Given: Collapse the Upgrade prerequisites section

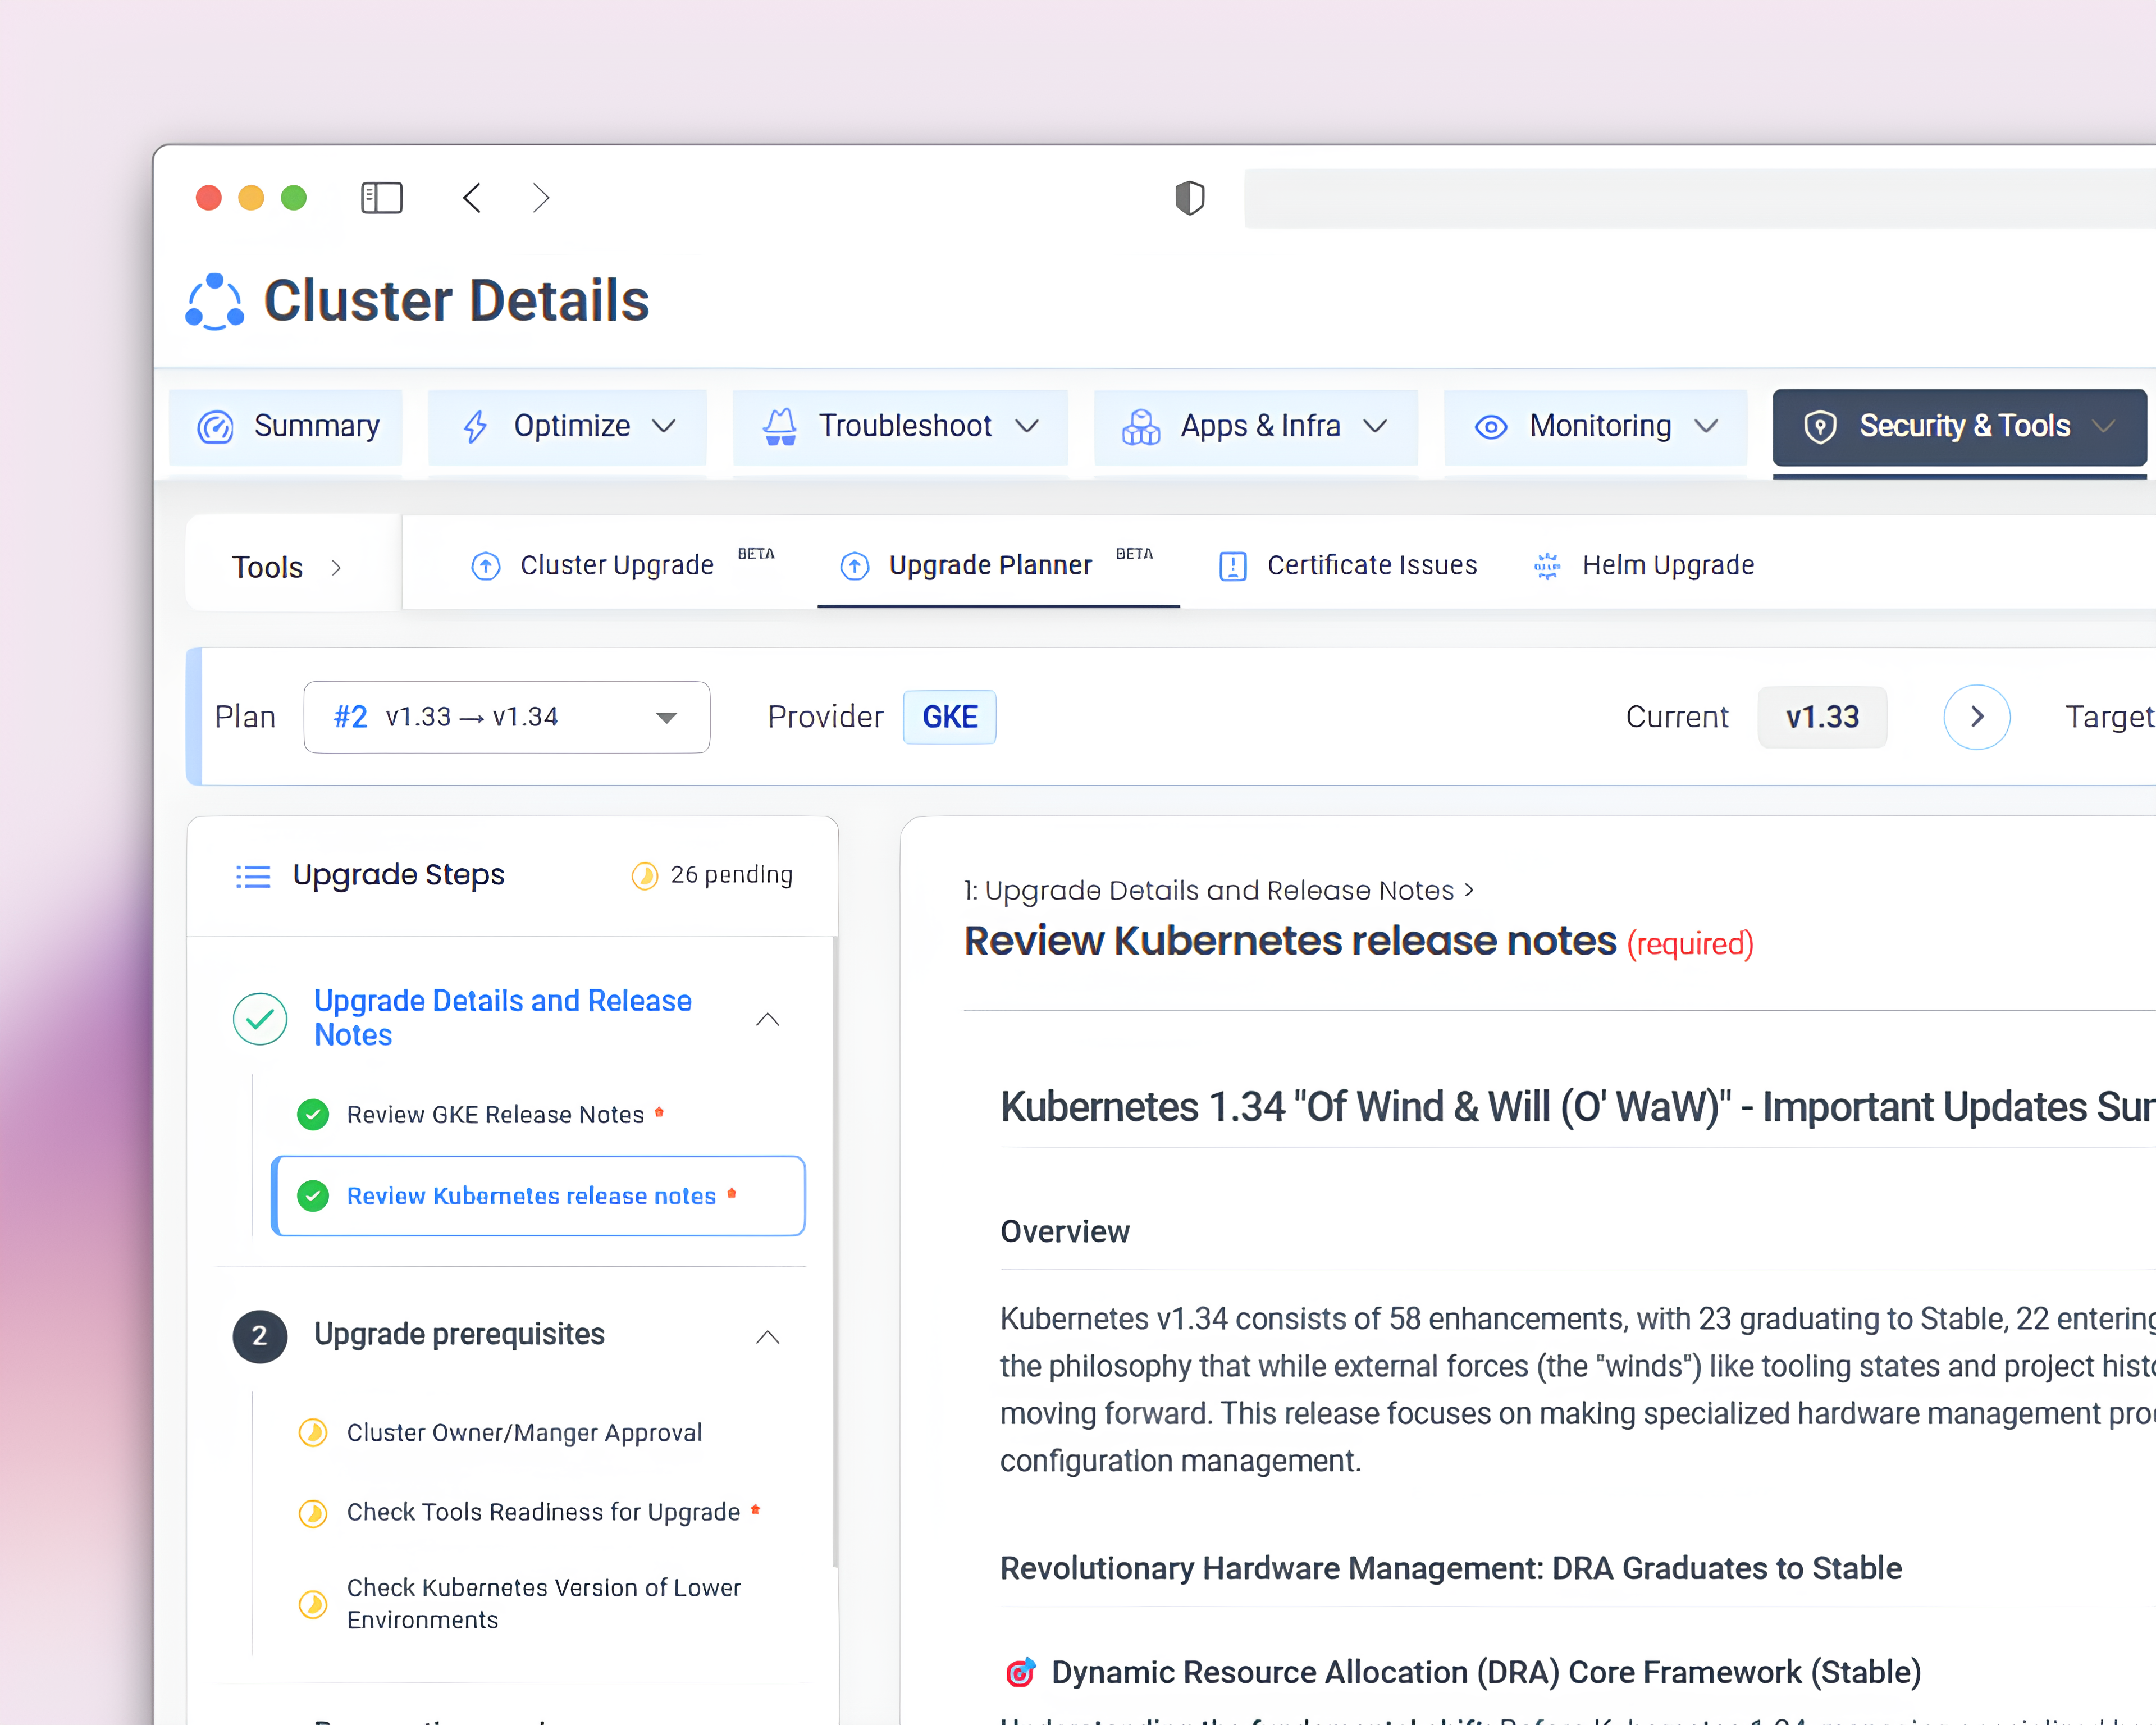Looking at the screenshot, I should pos(767,1337).
